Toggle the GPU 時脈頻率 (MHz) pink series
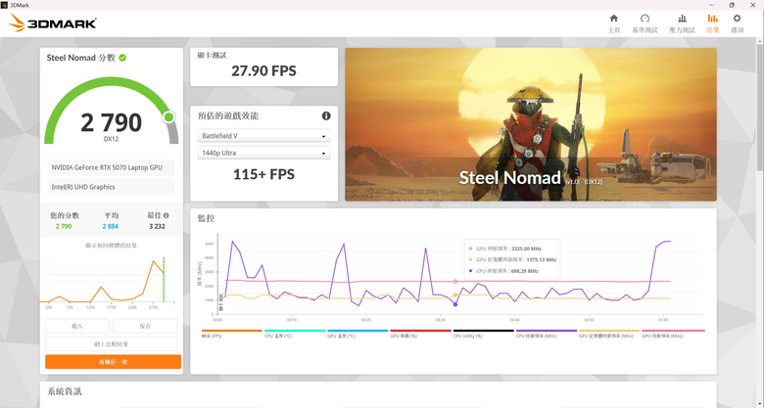Viewport: 764px width, 408px height. (673, 334)
